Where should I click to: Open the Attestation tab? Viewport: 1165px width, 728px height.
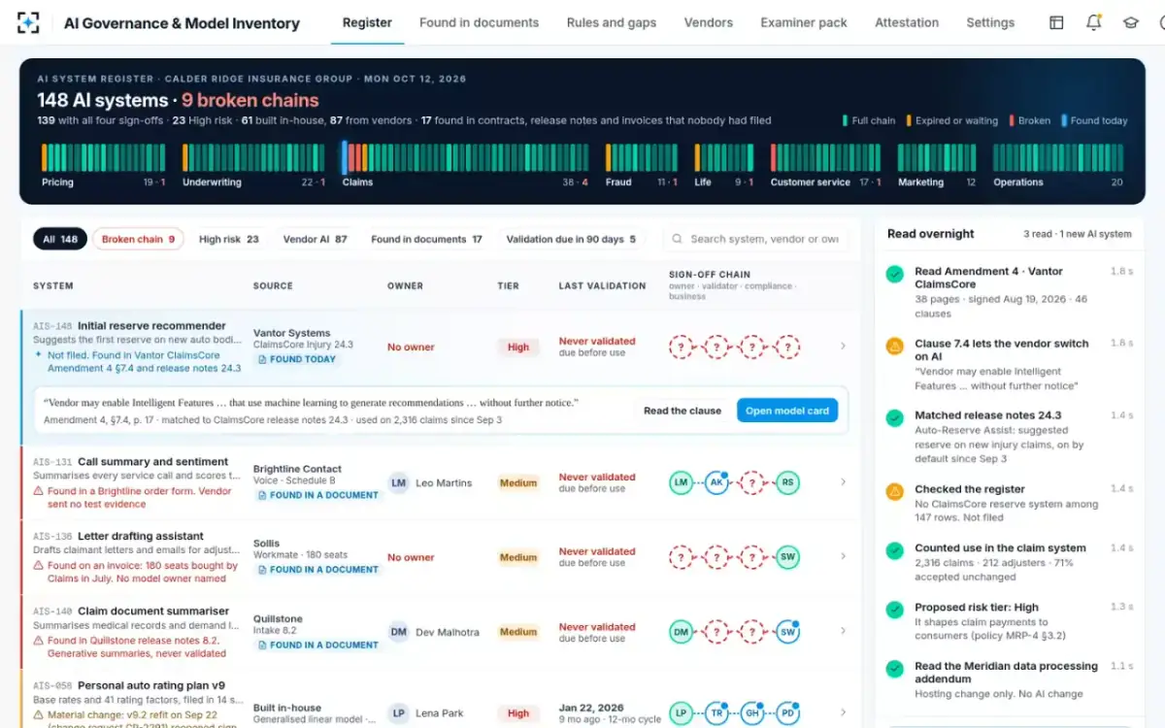907,22
